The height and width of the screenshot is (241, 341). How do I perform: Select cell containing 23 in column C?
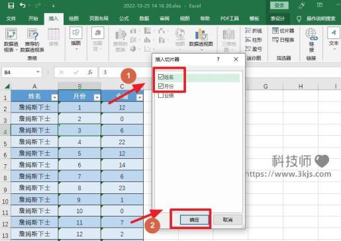pyautogui.click(x=122, y=188)
